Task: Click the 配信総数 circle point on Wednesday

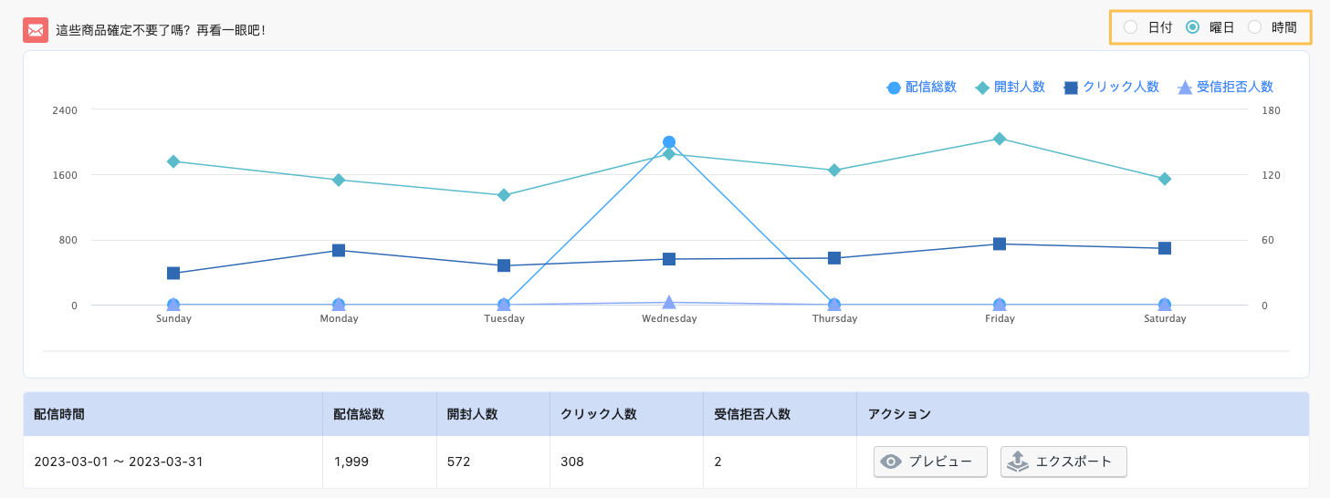Action: click(669, 142)
